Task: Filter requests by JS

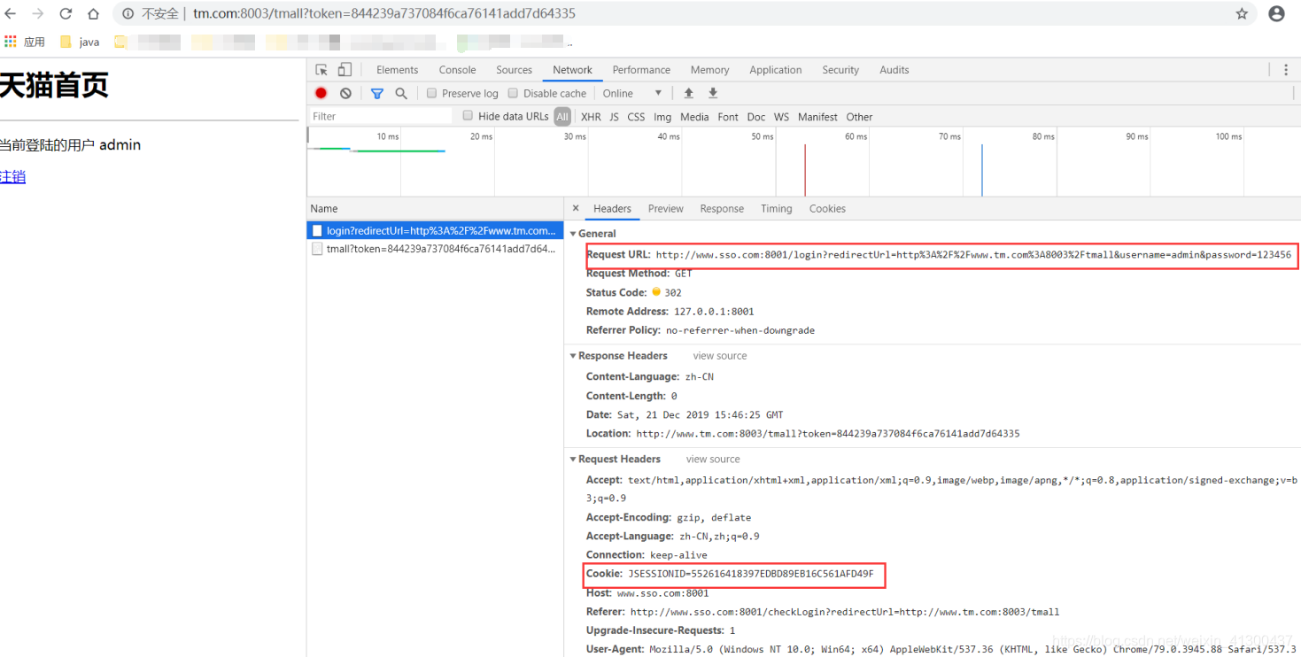Action: tap(614, 117)
